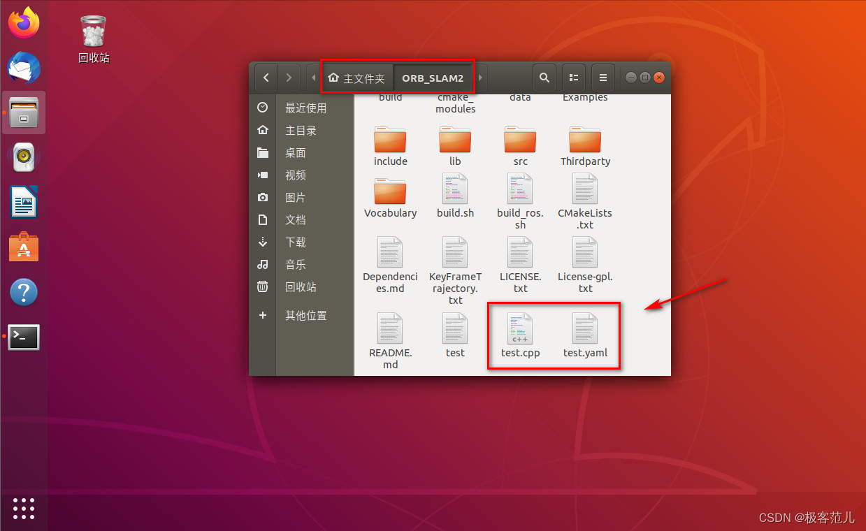This screenshot has height=531, width=866.
Task: Select the build_ros.sh script file
Action: pyautogui.click(x=520, y=202)
